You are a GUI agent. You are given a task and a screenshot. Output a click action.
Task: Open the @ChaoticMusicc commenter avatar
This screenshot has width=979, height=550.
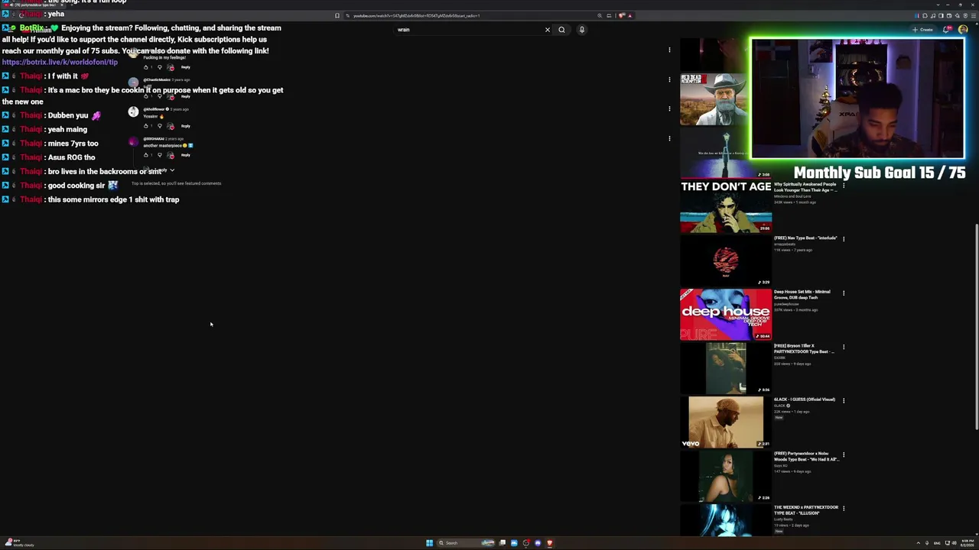tap(133, 82)
